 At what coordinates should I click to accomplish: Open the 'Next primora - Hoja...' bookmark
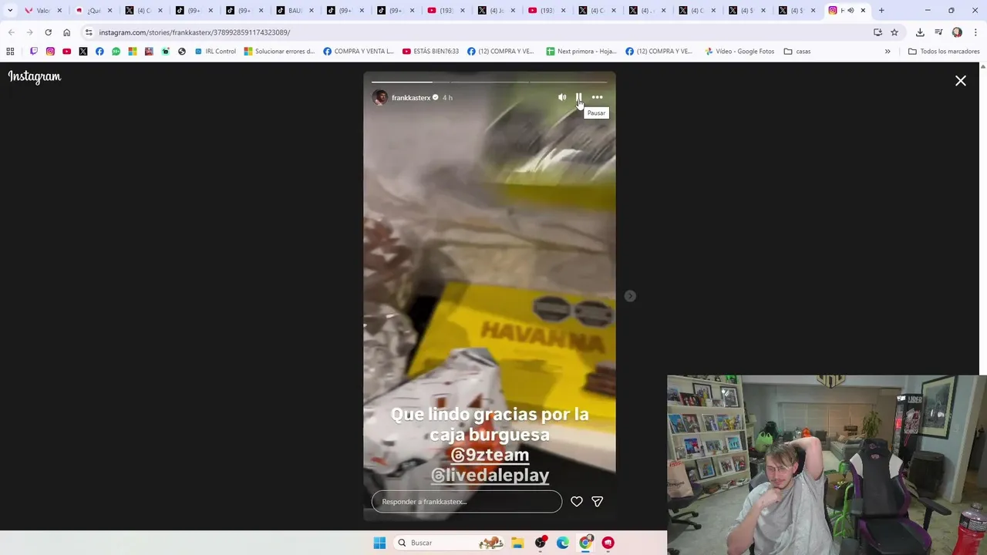[581, 52]
